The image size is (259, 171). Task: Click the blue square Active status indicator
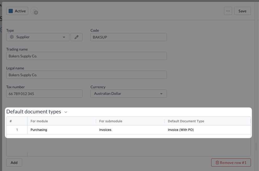click(x=11, y=11)
